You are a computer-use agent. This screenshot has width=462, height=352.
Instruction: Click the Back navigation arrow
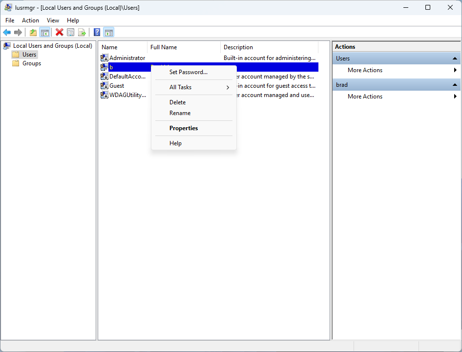[x=7, y=32]
